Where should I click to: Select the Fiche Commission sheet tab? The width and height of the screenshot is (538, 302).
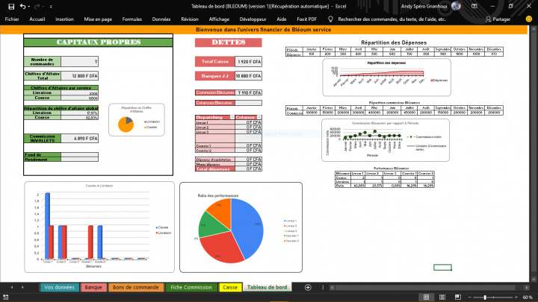tap(191, 287)
